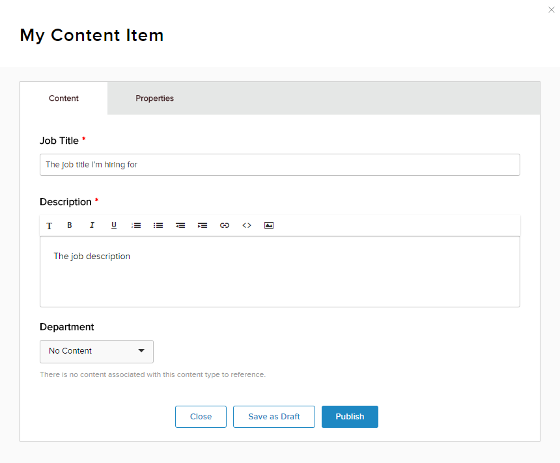Insert a bulleted list
The image size is (560, 463).
(158, 225)
